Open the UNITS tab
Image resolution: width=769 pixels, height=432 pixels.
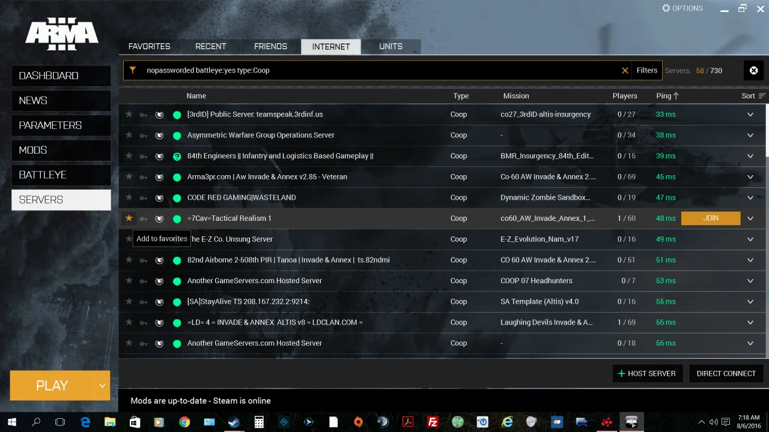(391, 46)
